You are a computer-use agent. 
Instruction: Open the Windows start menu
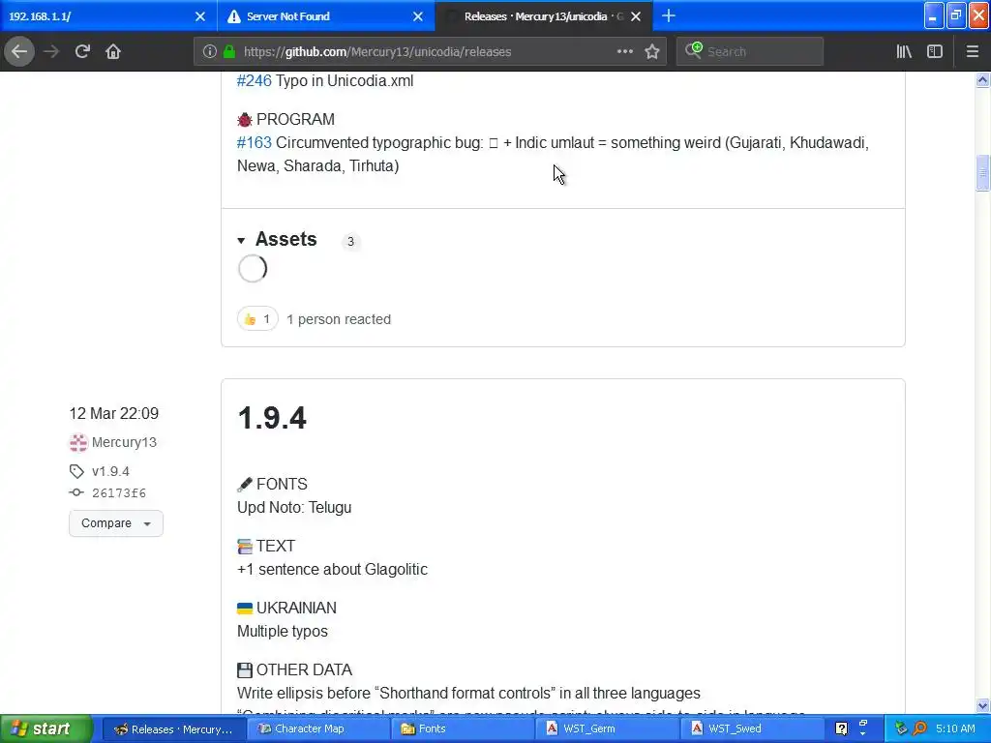click(x=46, y=728)
